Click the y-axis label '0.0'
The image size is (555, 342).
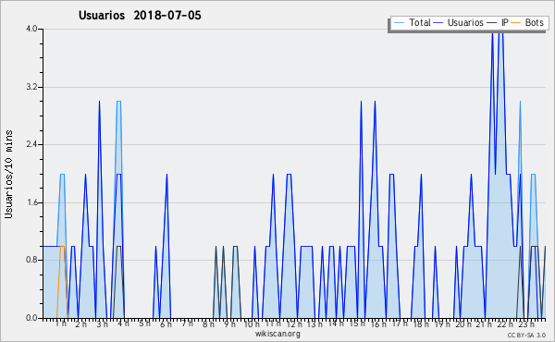coord(31,318)
